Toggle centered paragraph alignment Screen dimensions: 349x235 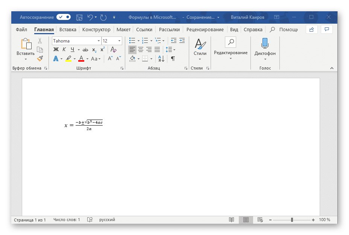[x=141, y=49]
